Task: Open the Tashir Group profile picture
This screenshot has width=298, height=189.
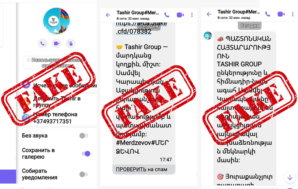Action: tap(56, 21)
